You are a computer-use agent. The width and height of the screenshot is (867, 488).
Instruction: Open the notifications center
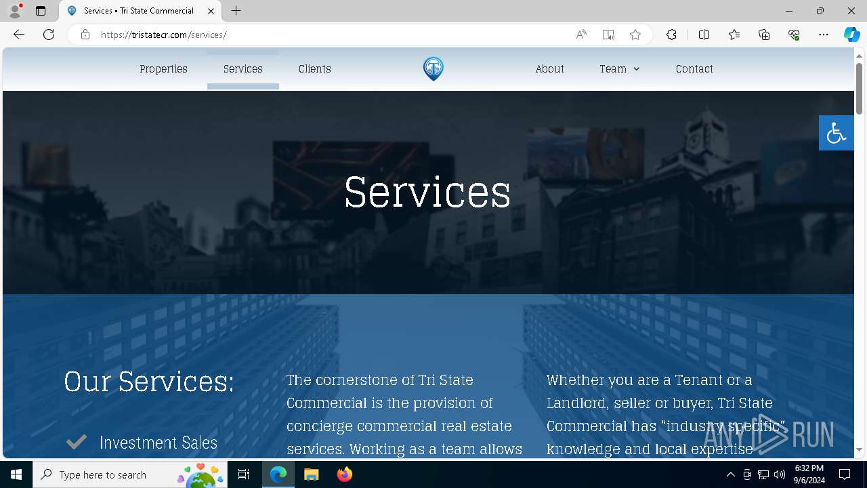[845, 474]
